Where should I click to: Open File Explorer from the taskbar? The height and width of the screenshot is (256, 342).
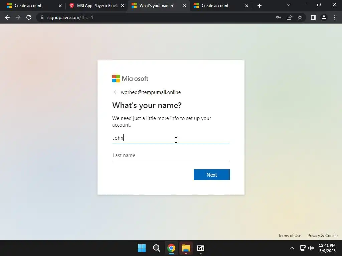pos(186,248)
